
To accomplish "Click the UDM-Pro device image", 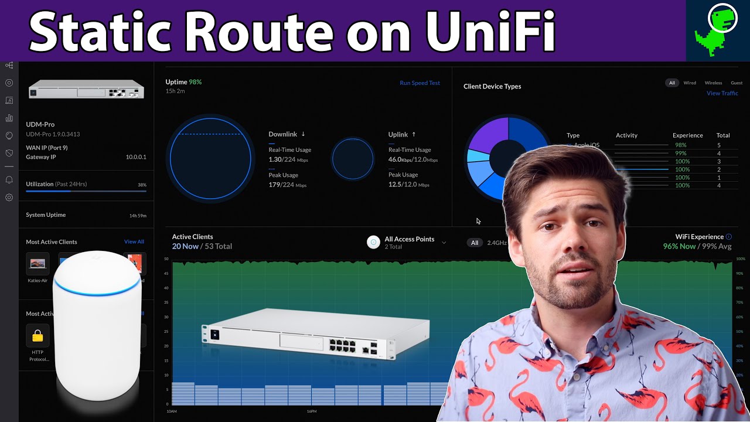I will [x=86, y=89].
